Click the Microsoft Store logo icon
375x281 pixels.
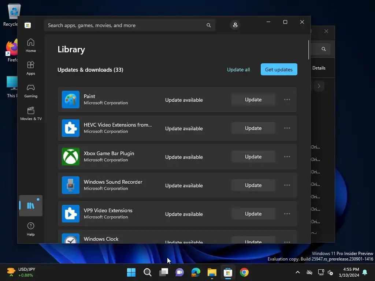click(28, 25)
